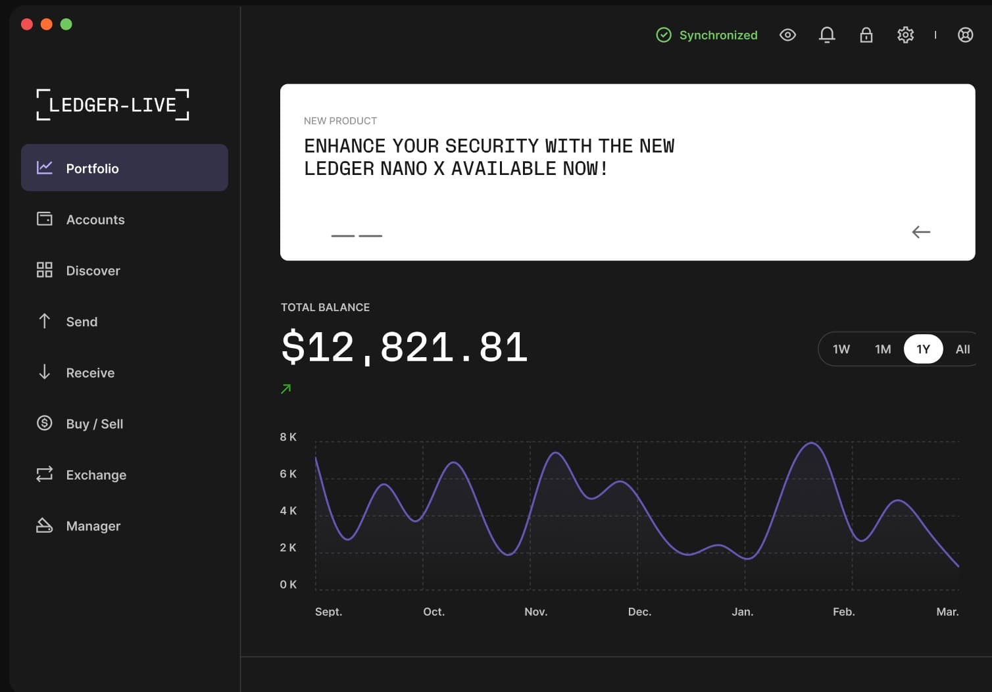The image size is (992, 692).
Task: Click the banner back arrow
Action: click(x=921, y=232)
